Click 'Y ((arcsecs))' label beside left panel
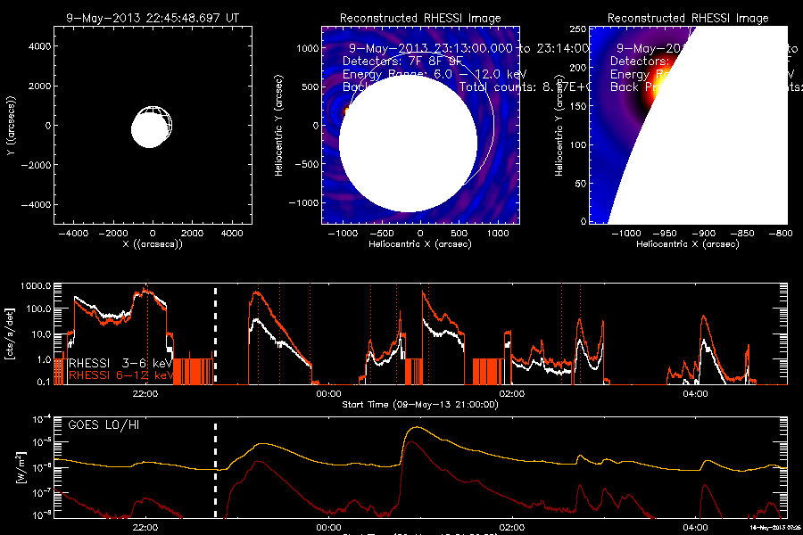 11,126
